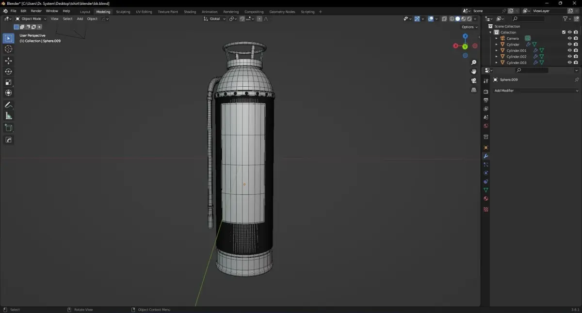The height and width of the screenshot is (313, 582).
Task: Open the outliner filter dropdown
Action: pyautogui.click(x=567, y=19)
